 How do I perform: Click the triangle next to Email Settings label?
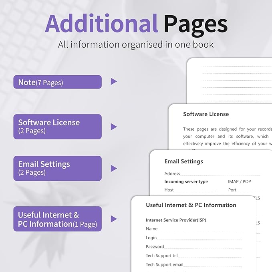tap(114, 169)
